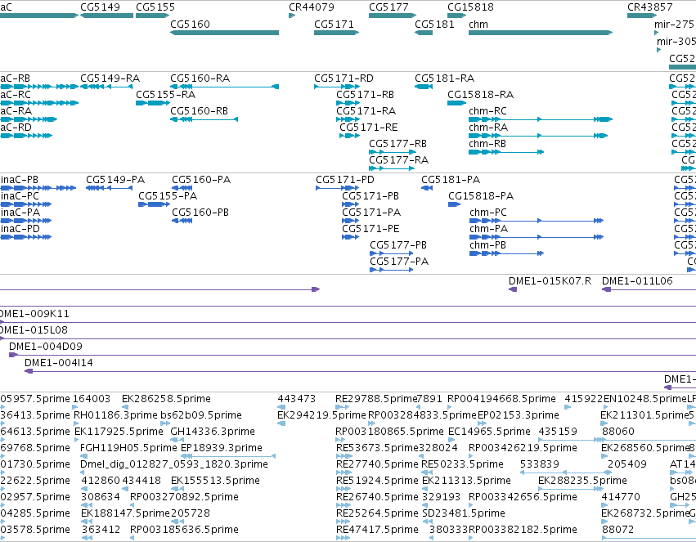
Task: Click the RE29788.5prime EST
Action: 342,407
